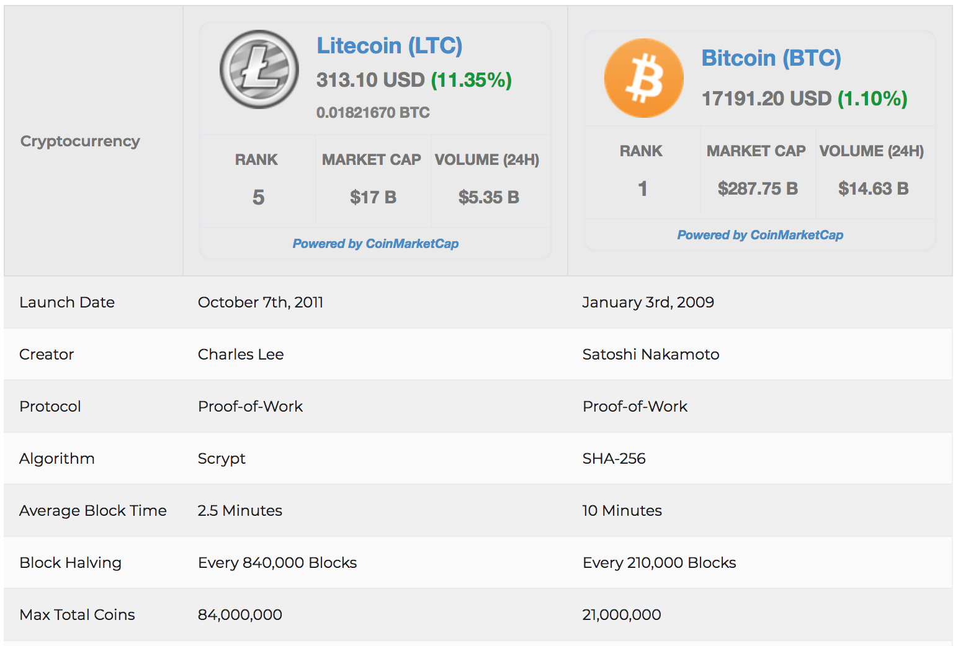The image size is (958, 646).
Task: Click the orange Bitcoin coin logo
Action: tap(644, 78)
